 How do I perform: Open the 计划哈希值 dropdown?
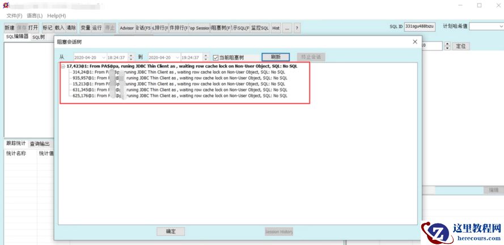pyautogui.click(x=501, y=26)
